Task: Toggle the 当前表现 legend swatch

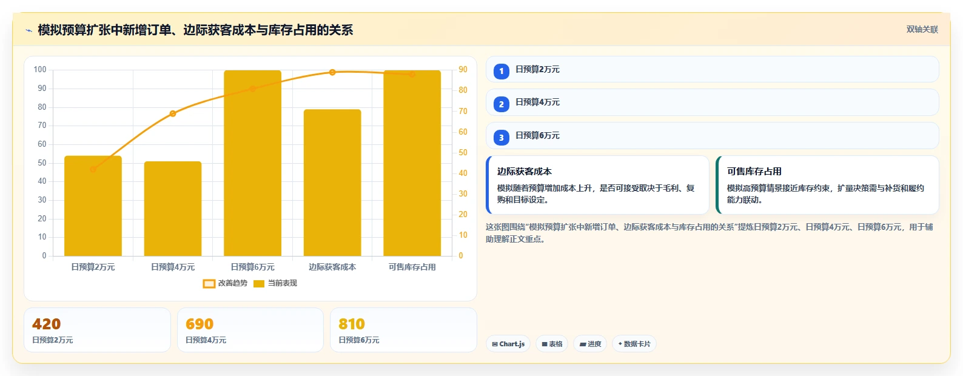Action: tap(259, 284)
